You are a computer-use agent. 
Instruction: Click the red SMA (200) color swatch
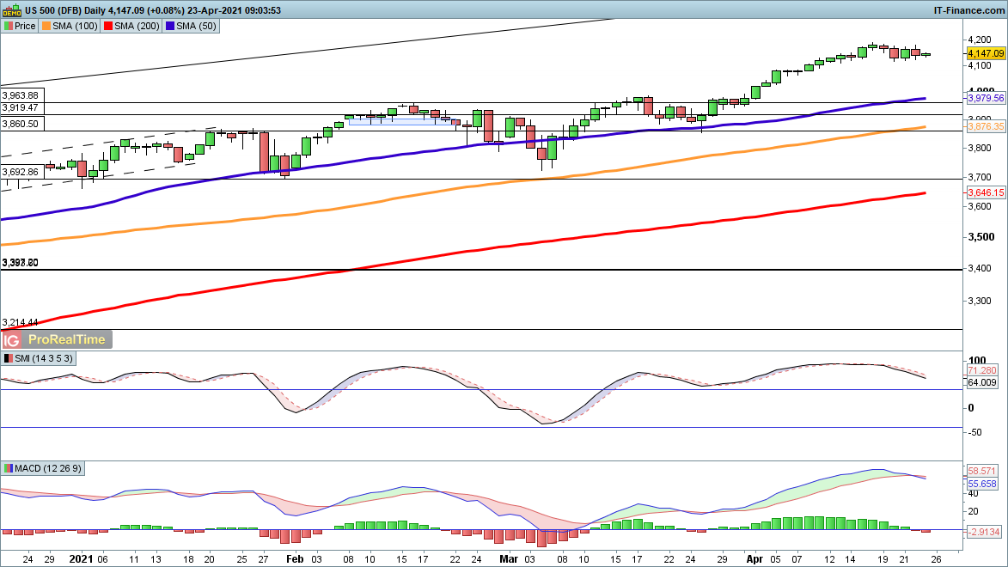pos(107,27)
